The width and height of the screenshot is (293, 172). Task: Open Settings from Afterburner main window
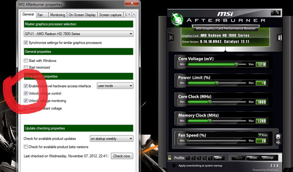point(268,158)
